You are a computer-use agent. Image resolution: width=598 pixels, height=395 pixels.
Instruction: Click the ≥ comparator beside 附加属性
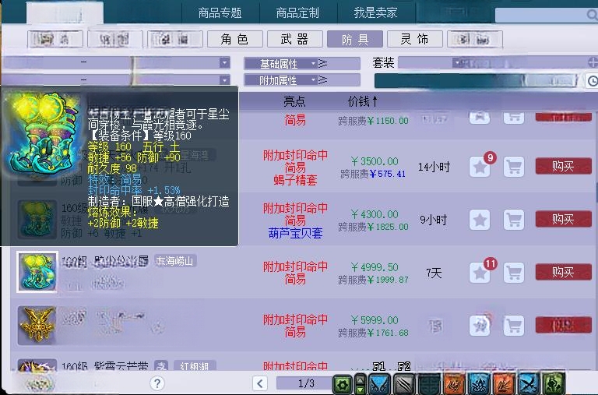(323, 80)
